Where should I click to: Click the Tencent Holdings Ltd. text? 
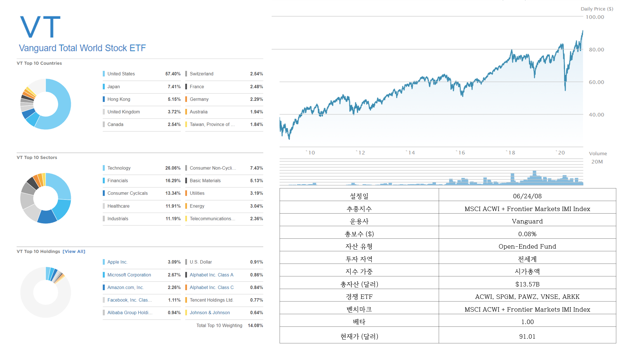(212, 300)
